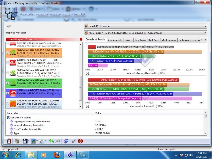
Task: Click the stethoscope module icon
Action: pyautogui.click(x=11, y=14)
